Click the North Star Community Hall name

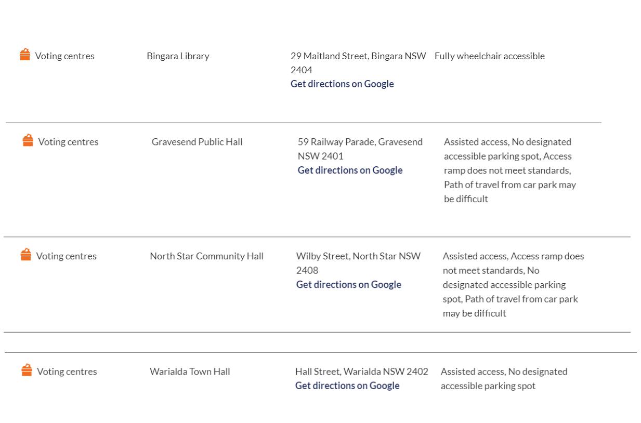click(x=206, y=256)
